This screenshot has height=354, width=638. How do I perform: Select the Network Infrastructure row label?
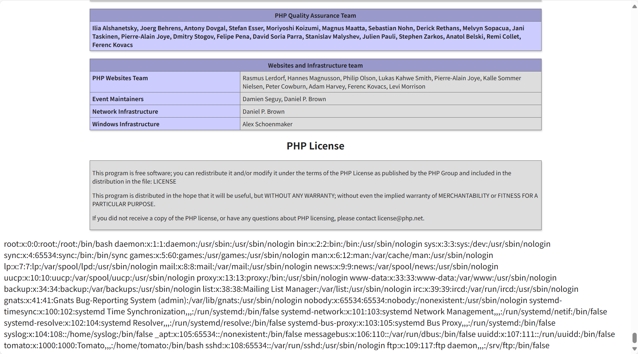tap(125, 111)
